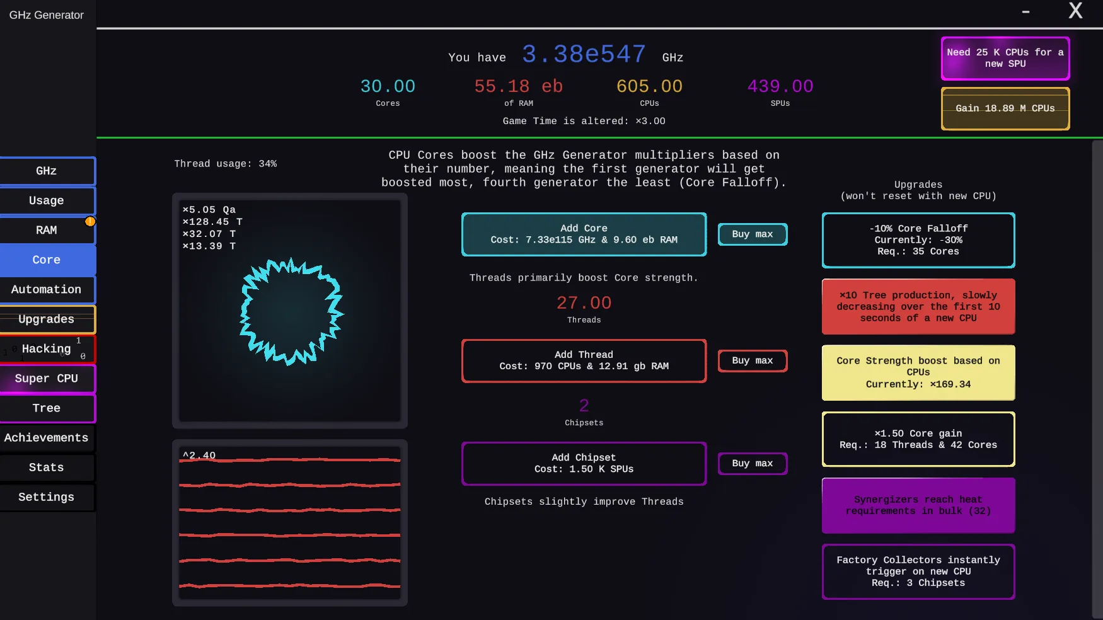Viewport: 1103px width, 620px height.
Task: Click the orange notification badge on RAM
Action: (x=90, y=221)
